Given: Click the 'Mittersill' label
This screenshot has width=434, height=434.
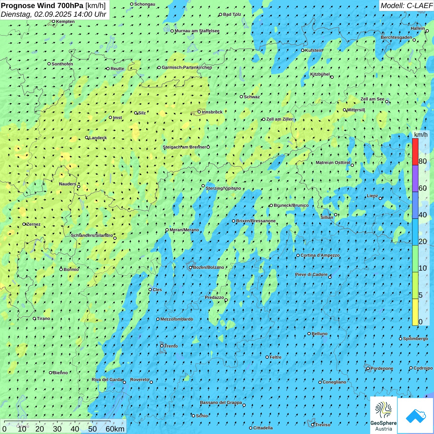Looking at the screenshot, I should pyautogui.click(x=356, y=110).
